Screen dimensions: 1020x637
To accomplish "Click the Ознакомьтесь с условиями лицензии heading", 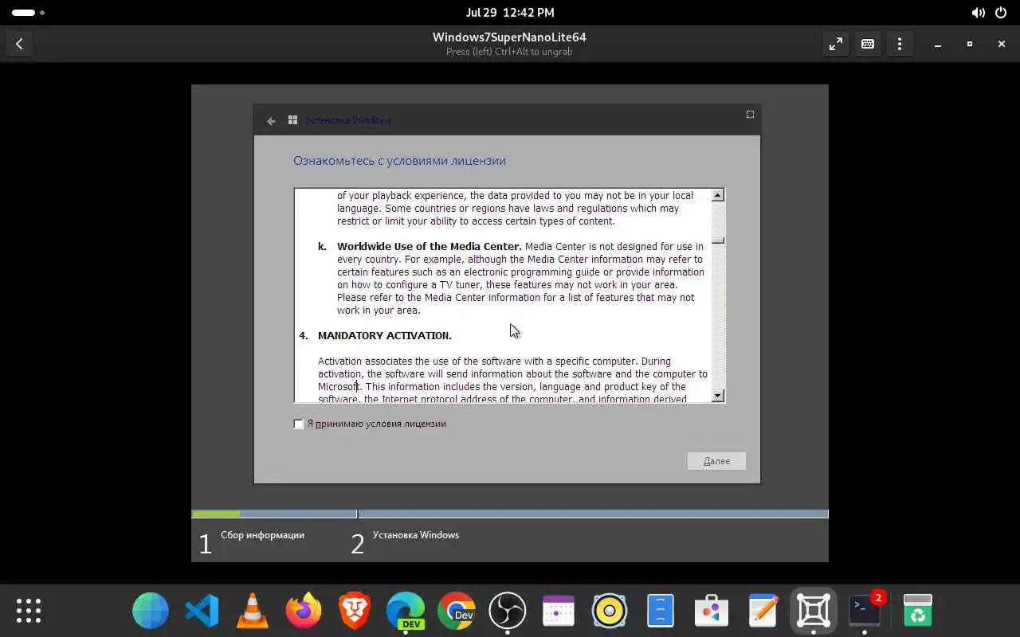I will click(399, 161).
